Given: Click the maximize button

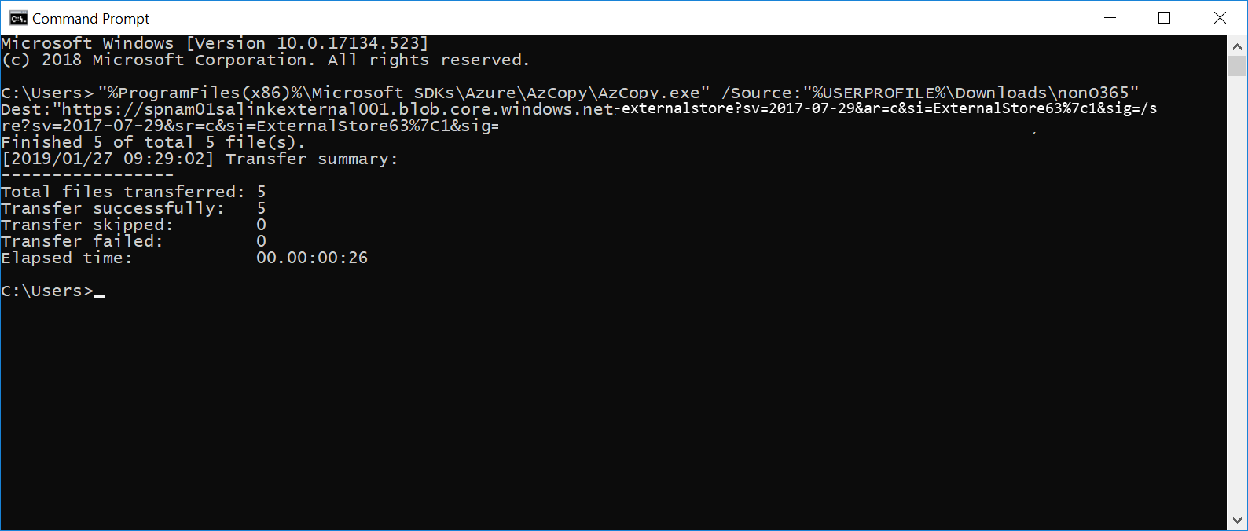Looking at the screenshot, I should 1165,17.
